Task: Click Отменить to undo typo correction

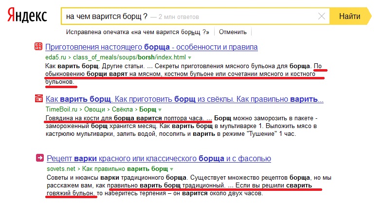Action: click(233, 32)
